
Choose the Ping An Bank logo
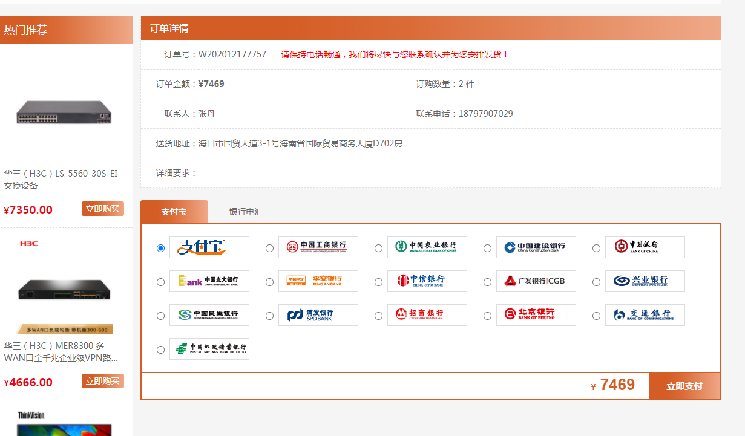point(318,281)
